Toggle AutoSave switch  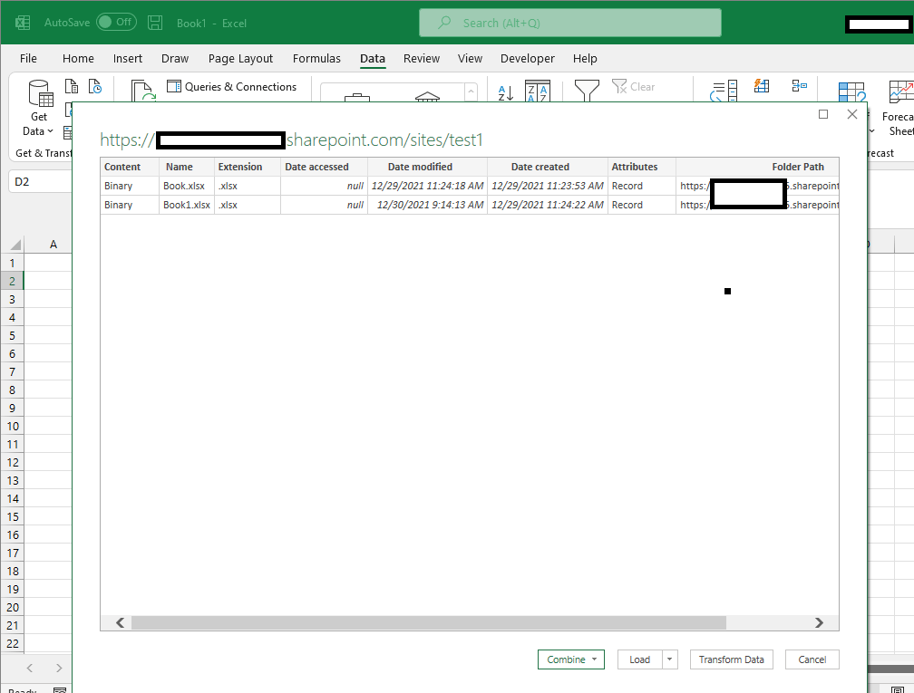pos(116,22)
